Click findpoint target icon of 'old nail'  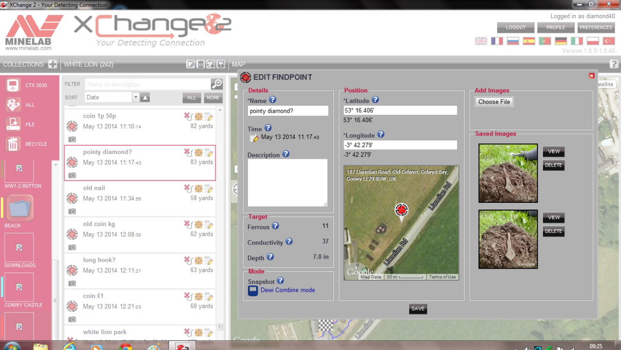72,198
